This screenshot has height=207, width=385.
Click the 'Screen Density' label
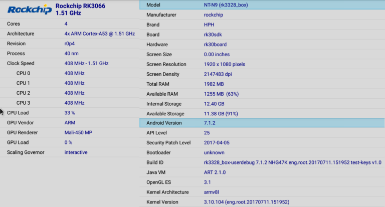click(x=163, y=74)
